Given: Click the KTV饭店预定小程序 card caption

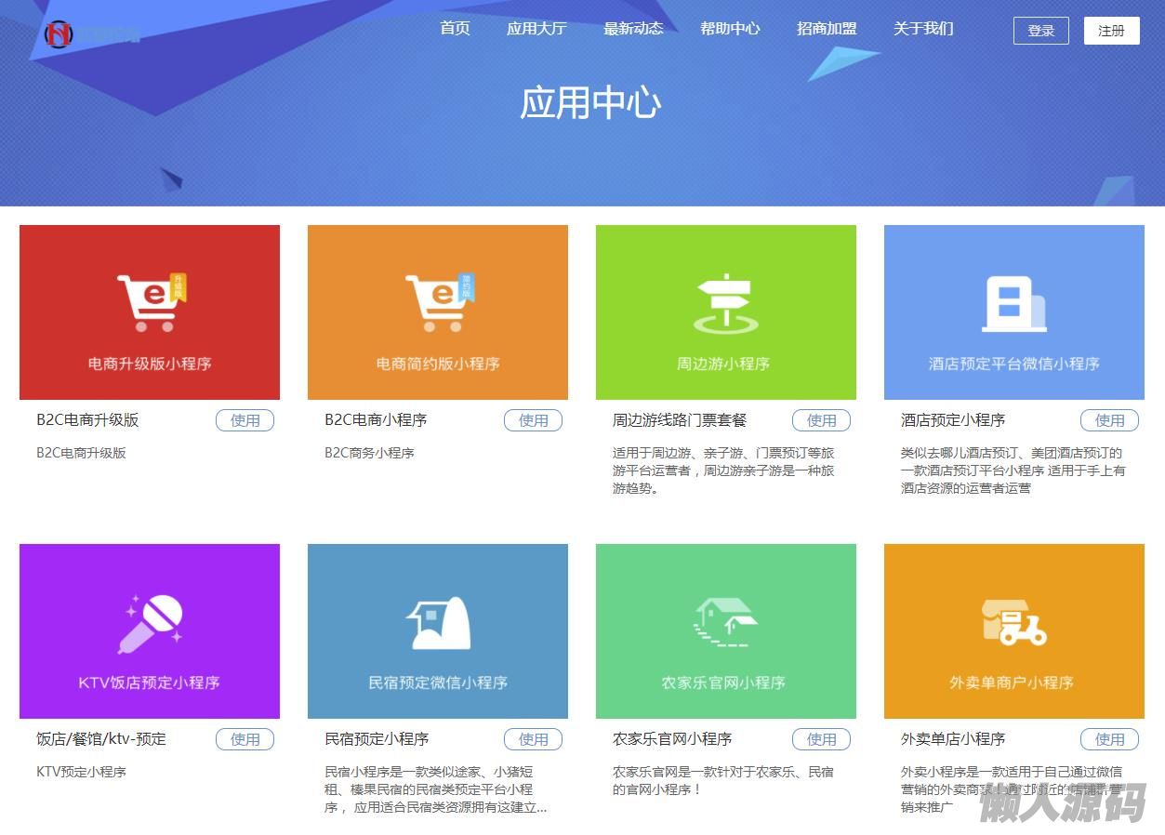Looking at the screenshot, I should coord(150,683).
